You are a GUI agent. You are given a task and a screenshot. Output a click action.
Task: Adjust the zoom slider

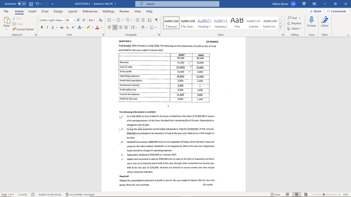pos(324,194)
